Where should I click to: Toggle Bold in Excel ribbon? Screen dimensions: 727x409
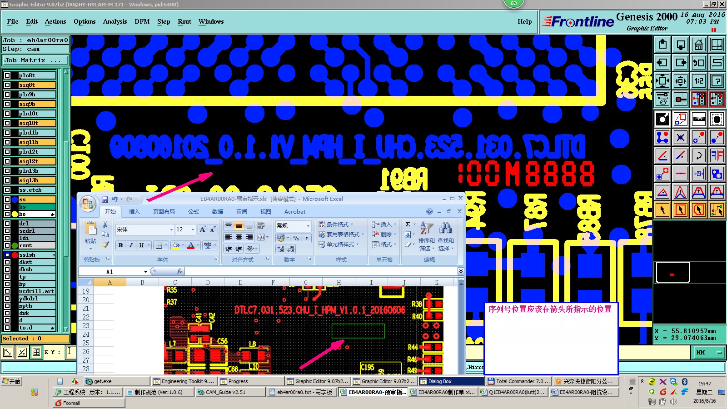(120, 245)
